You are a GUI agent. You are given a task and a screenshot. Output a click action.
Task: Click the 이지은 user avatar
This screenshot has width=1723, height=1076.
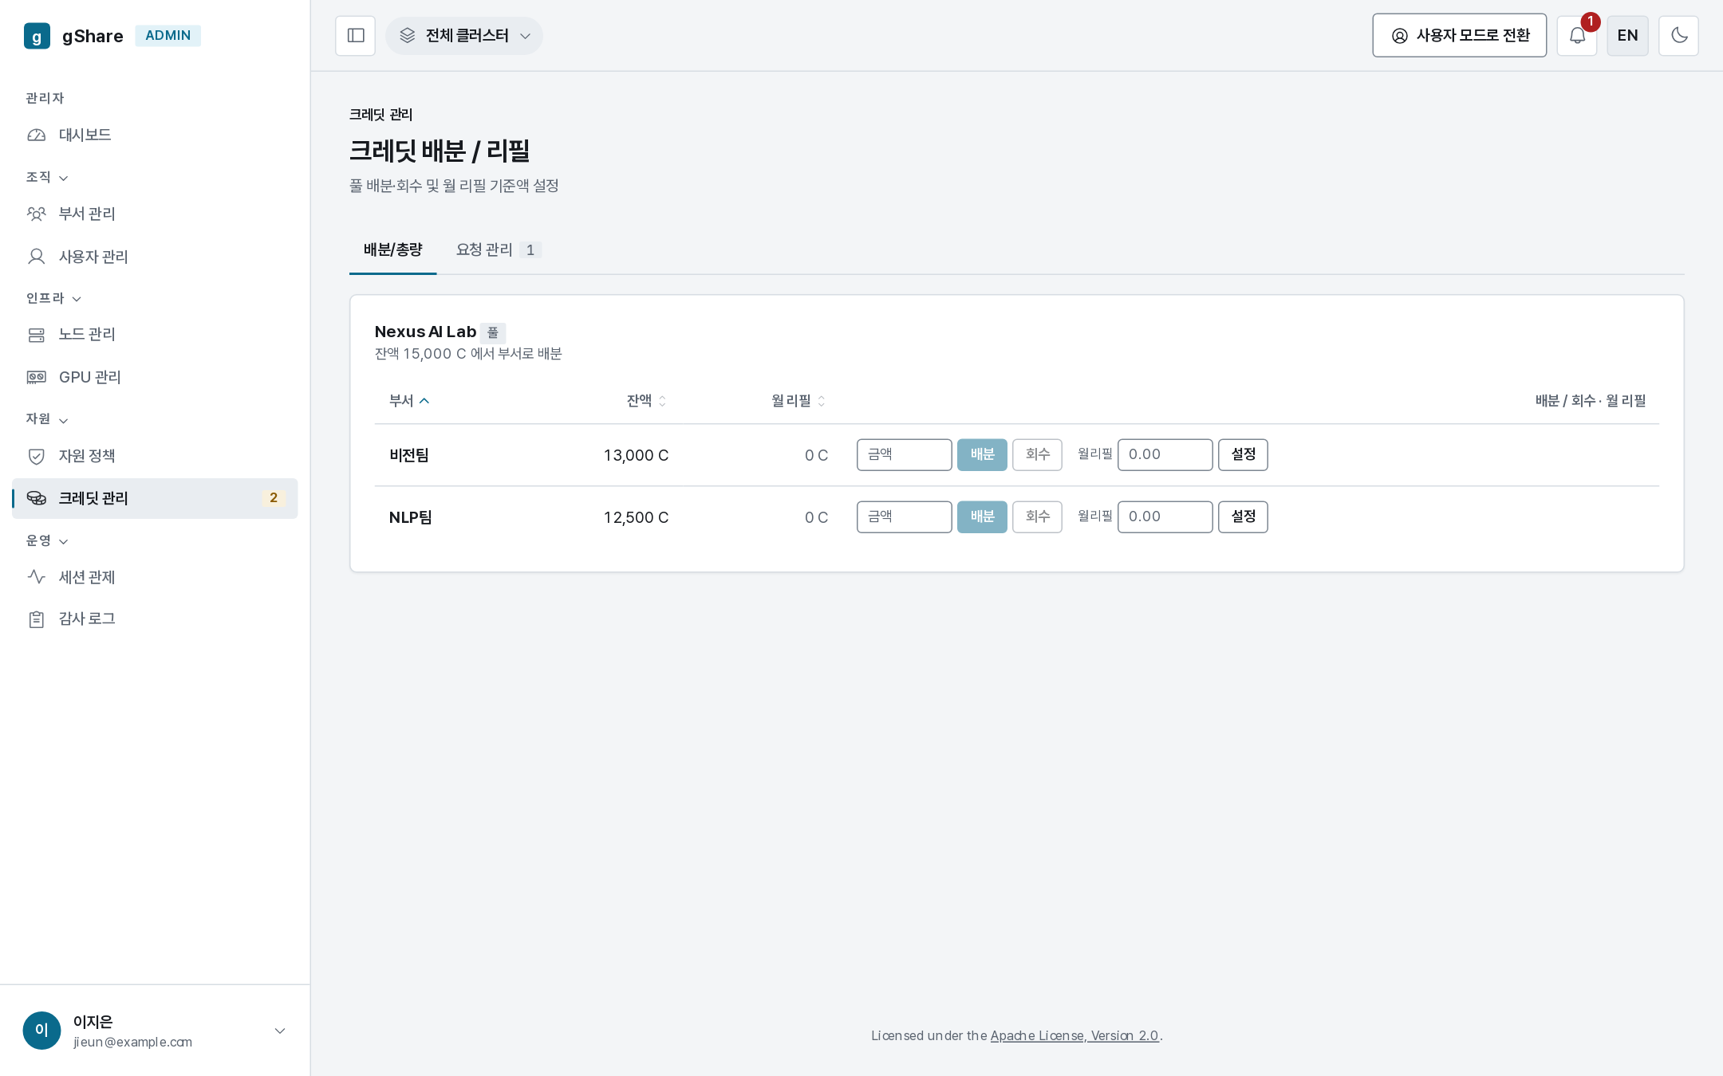41,1031
